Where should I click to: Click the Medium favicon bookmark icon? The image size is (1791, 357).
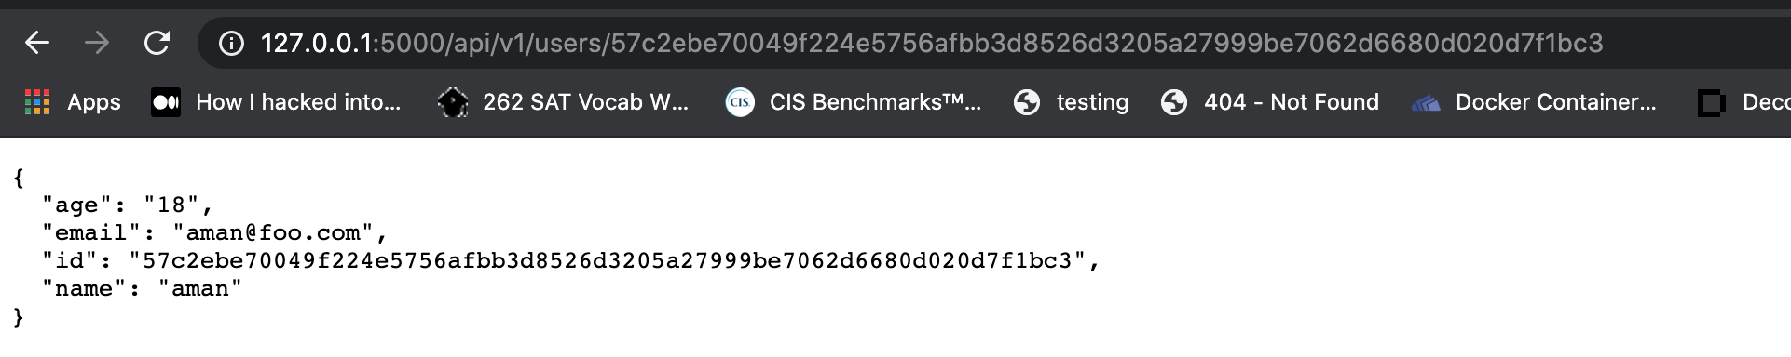166,102
